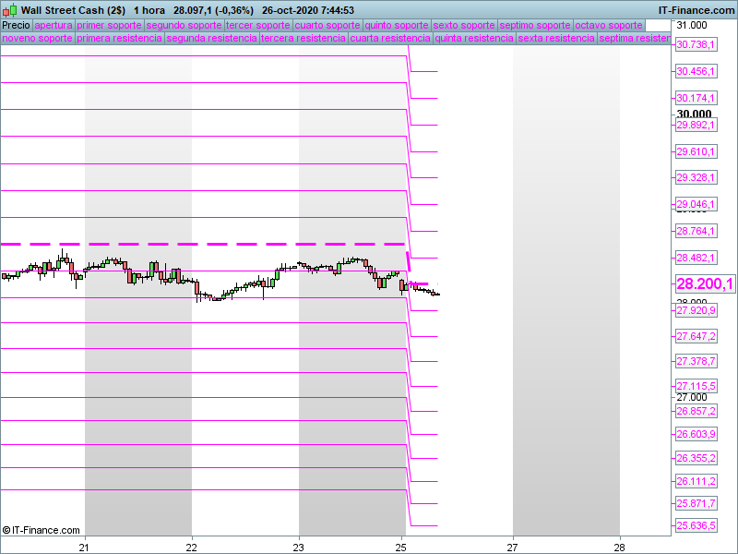738x554 pixels.
Task: Click the 'segundo soporte' label
Action: 183,25
